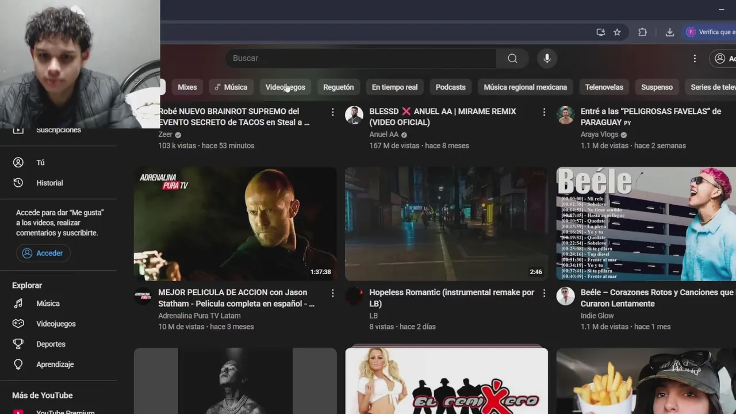Open BLESSD ANUEL AA MIRAME REMIX title
This screenshot has height=414, width=736.
(443, 117)
